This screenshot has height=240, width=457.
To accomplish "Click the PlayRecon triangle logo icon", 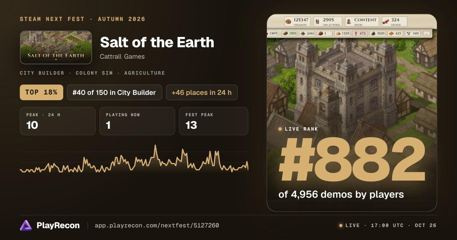I will 26,226.
